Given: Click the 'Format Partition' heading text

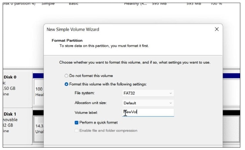Looking at the screenshot, I should [x=67, y=41].
